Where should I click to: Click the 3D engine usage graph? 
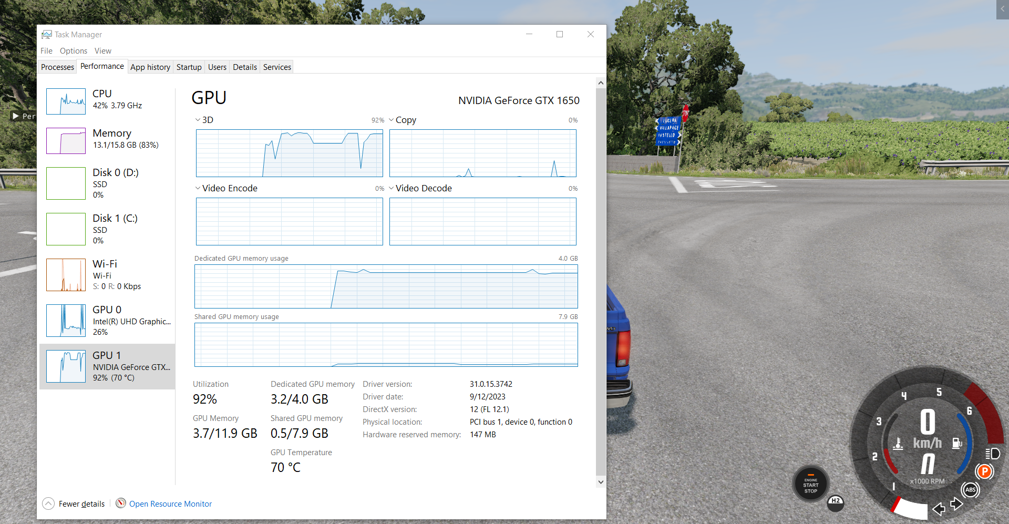coord(290,153)
